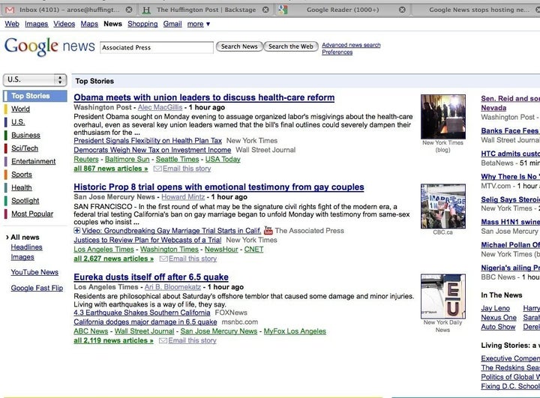
Task: Open all 2,119 news articles link
Action: [x=114, y=340]
